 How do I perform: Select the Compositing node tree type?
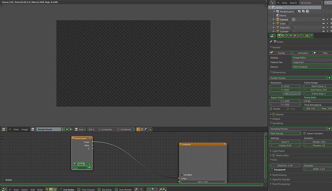click(51, 189)
